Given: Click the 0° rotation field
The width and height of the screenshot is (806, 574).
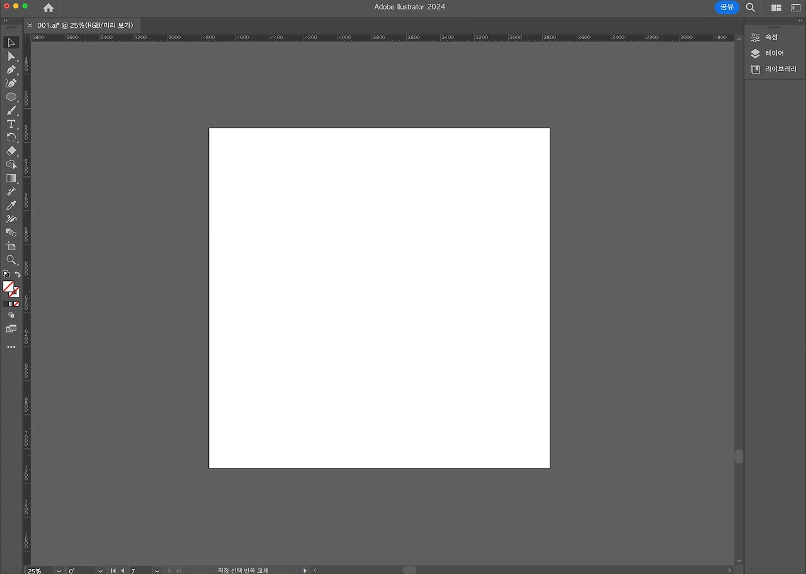Looking at the screenshot, I should (81, 571).
